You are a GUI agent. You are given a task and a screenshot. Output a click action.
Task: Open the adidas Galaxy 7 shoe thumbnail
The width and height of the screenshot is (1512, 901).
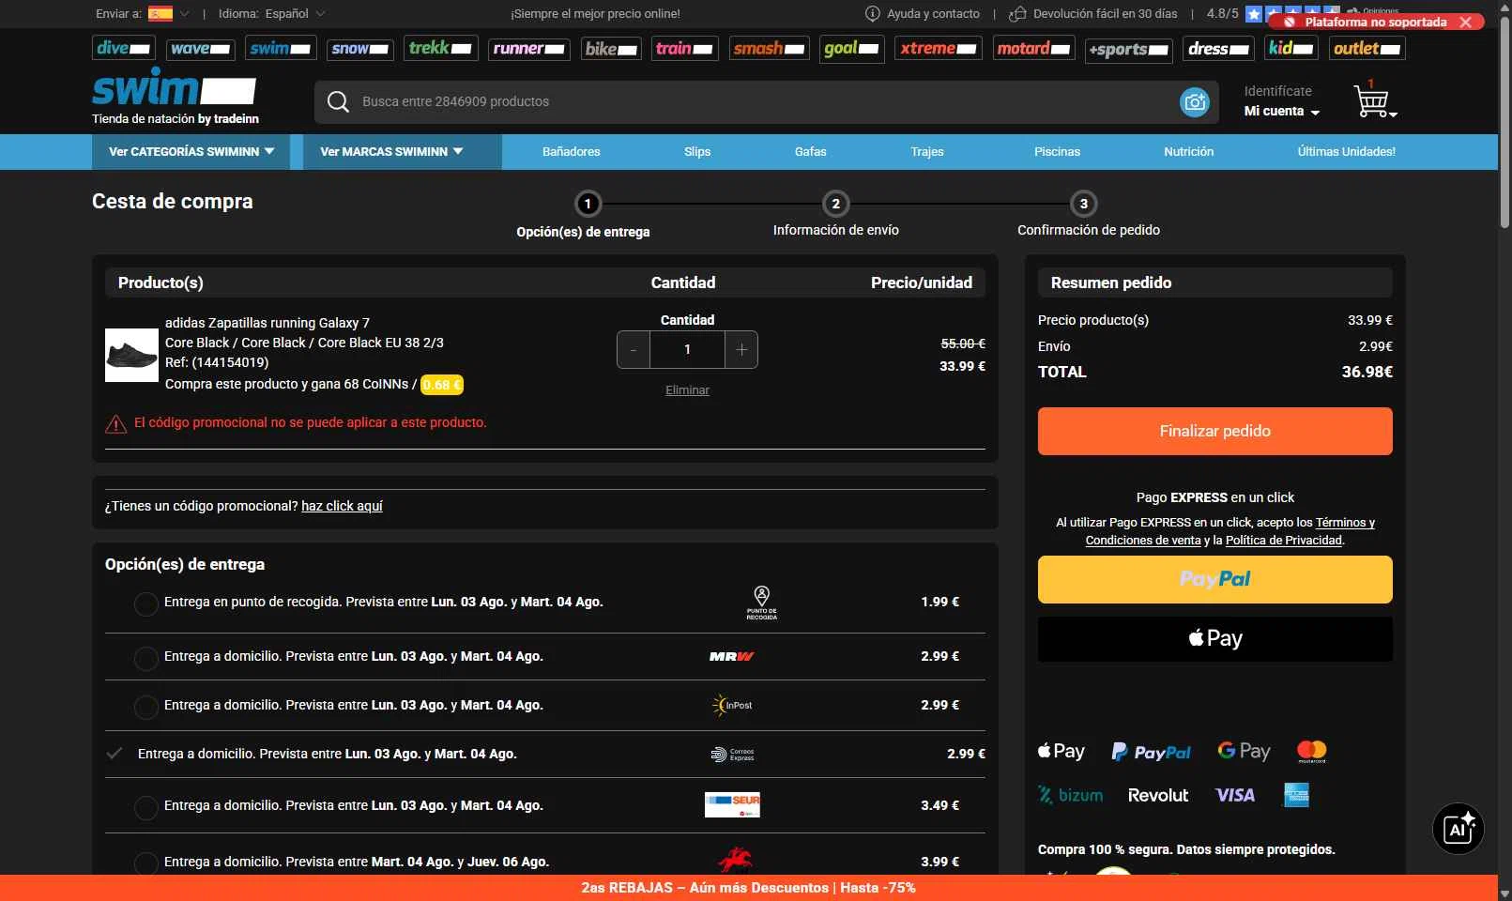tap(131, 355)
